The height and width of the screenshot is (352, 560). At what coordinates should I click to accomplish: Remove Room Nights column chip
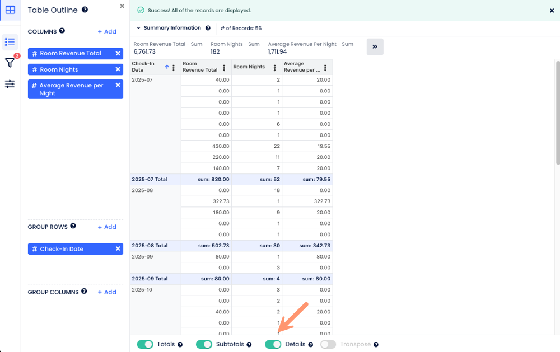click(x=118, y=69)
